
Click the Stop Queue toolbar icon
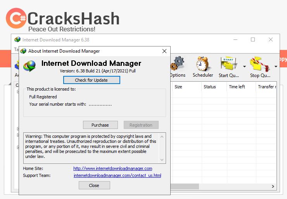point(260,63)
